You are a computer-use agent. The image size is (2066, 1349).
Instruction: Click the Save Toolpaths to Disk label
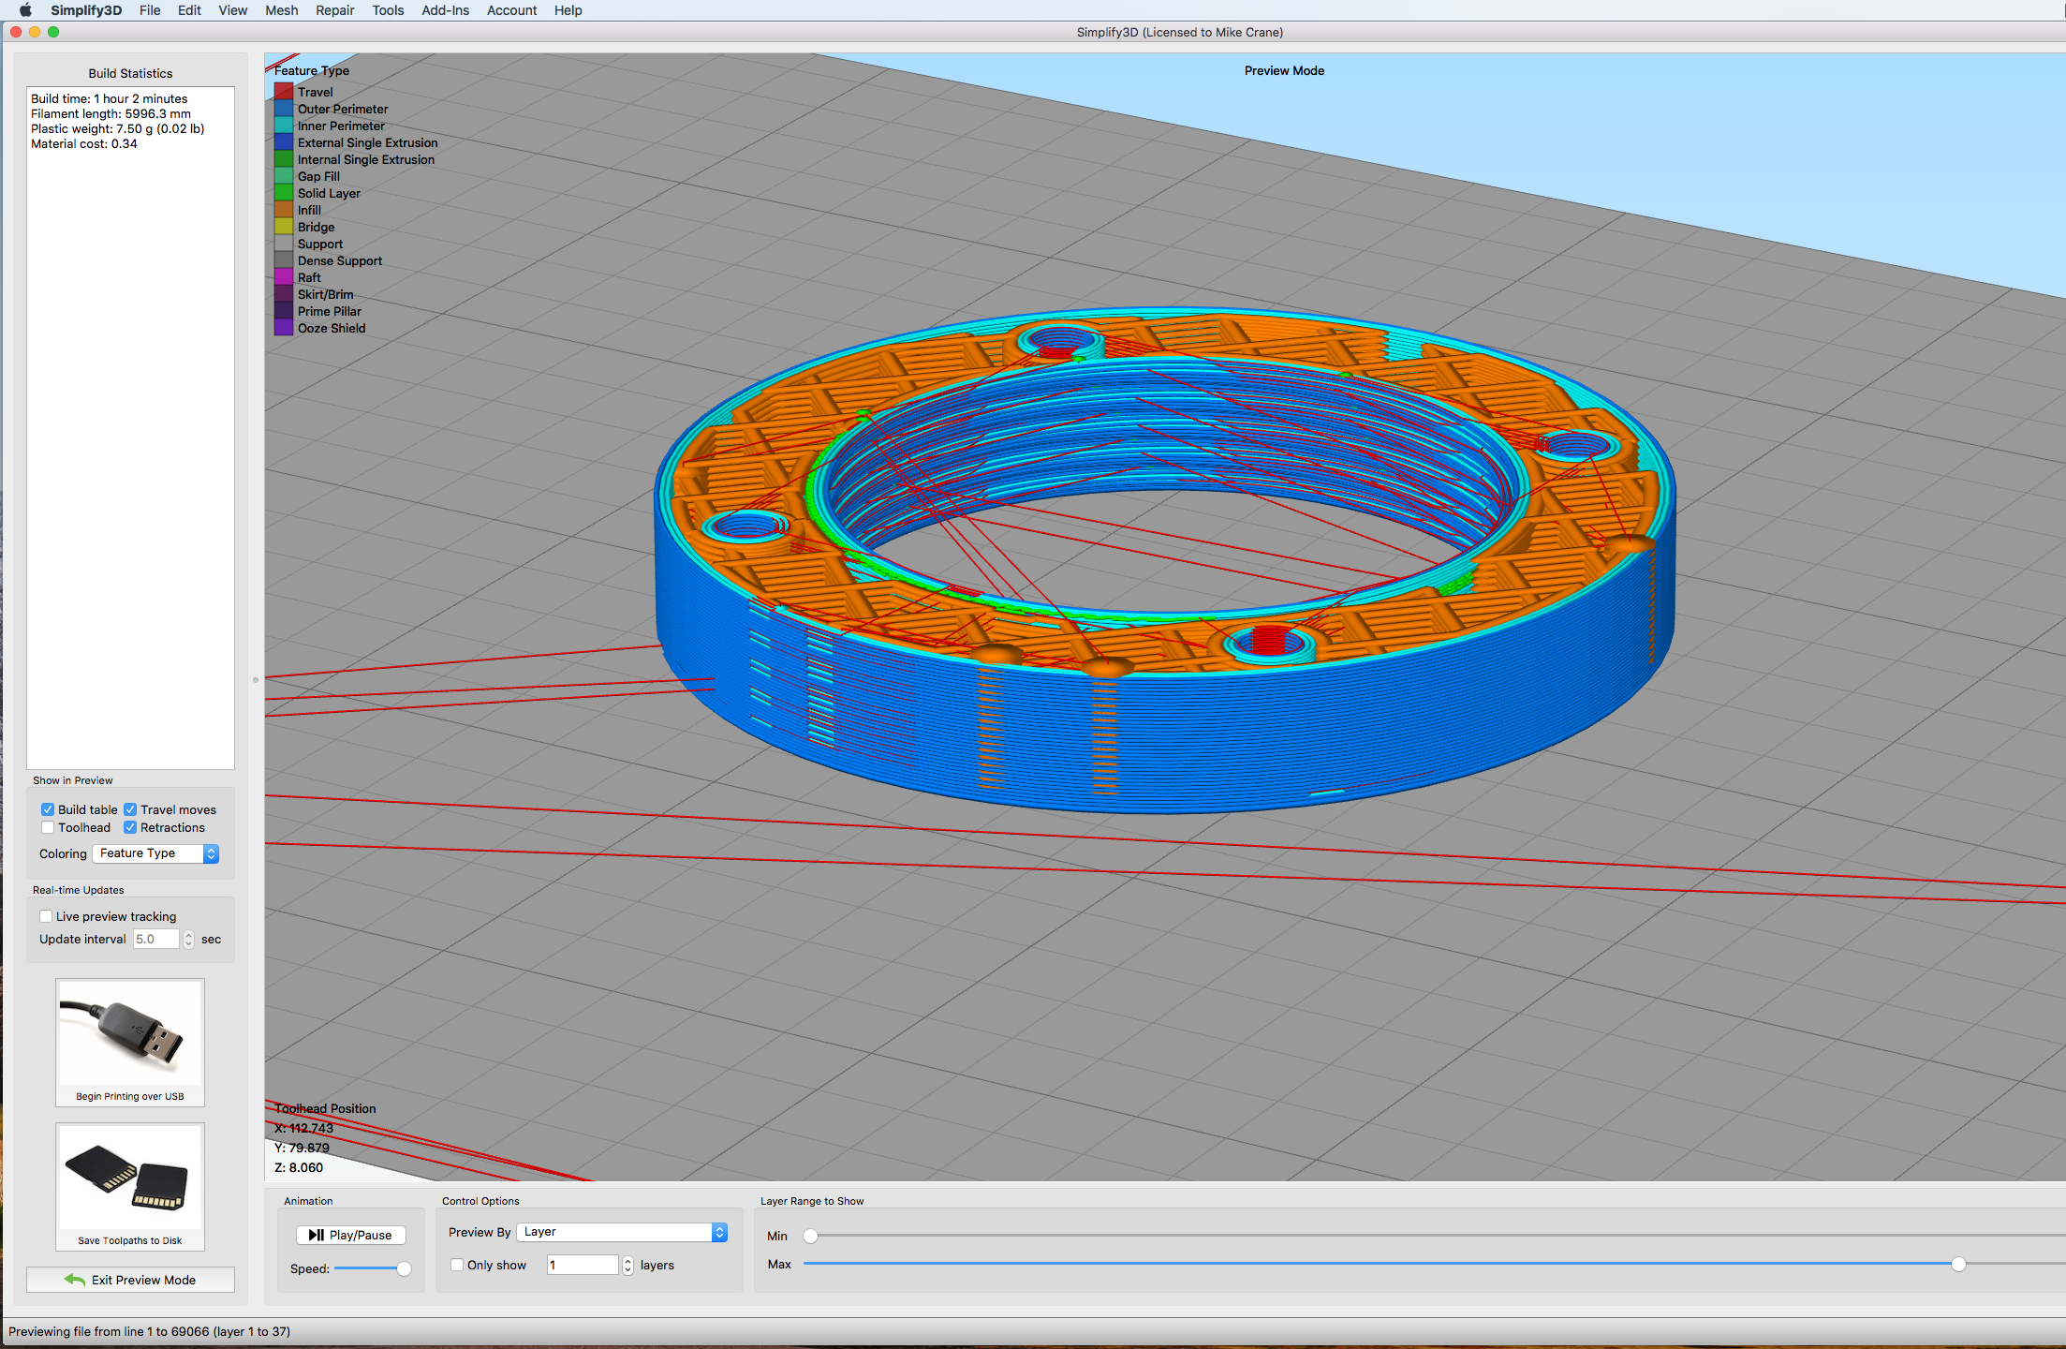coord(130,1240)
